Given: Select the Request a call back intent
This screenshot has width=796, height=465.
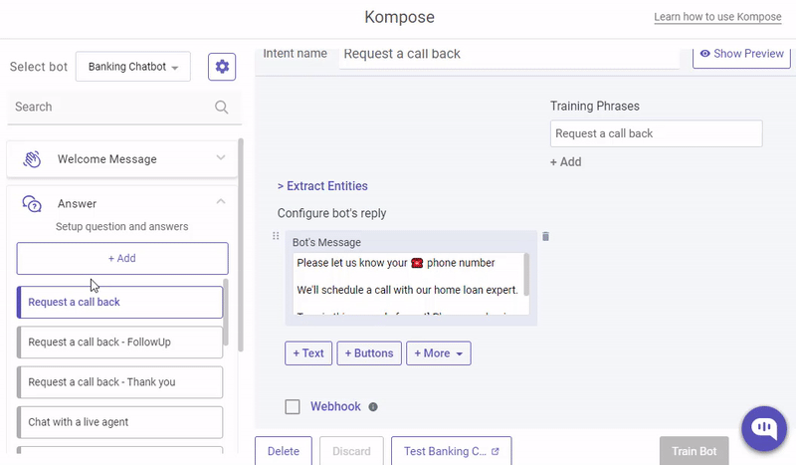Looking at the screenshot, I should point(119,303).
